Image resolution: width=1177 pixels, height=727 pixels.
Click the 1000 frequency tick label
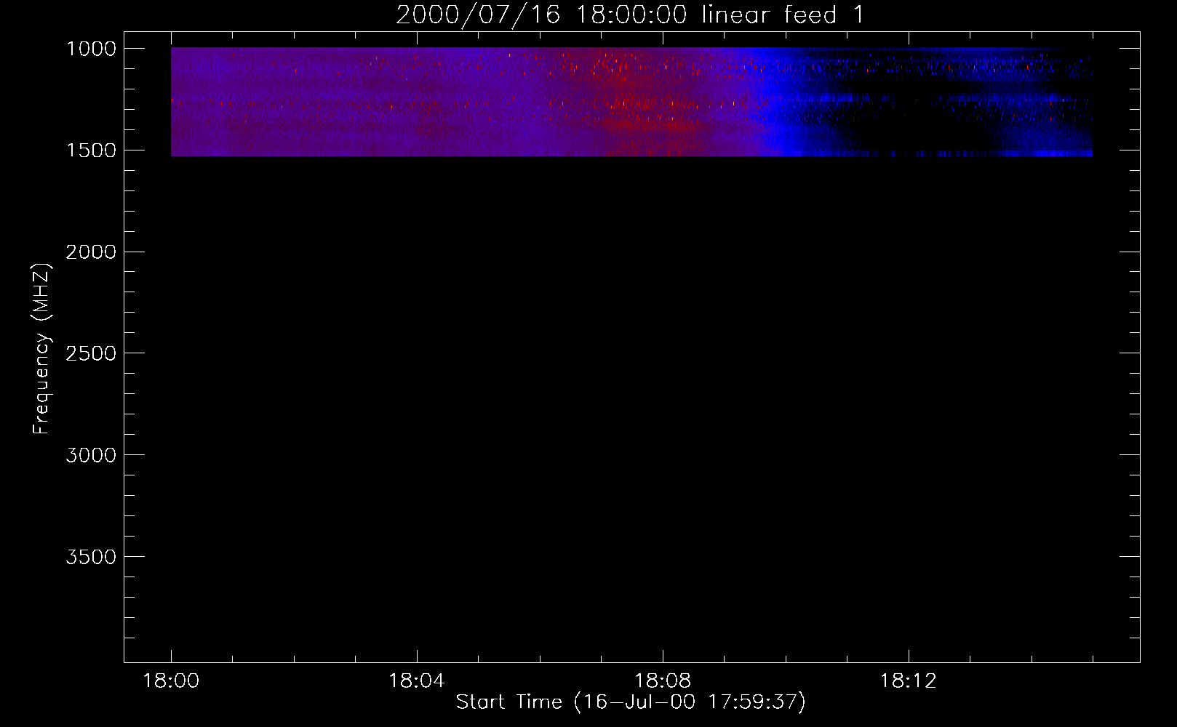(x=91, y=49)
